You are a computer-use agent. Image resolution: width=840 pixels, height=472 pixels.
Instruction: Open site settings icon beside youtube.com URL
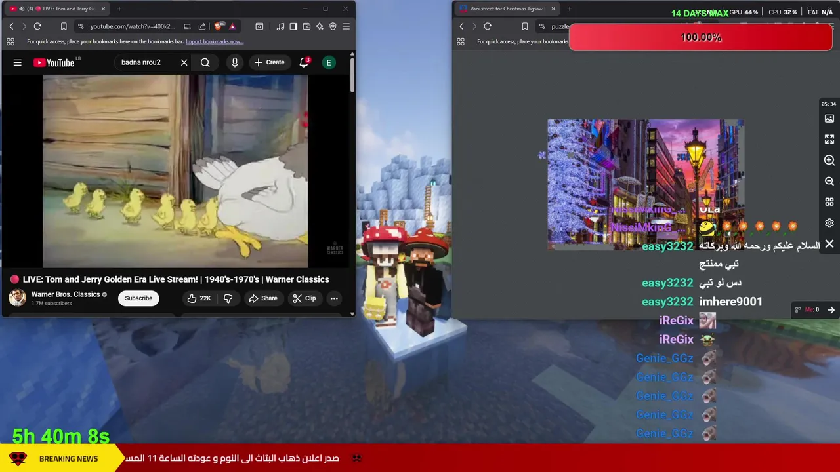[81, 26]
